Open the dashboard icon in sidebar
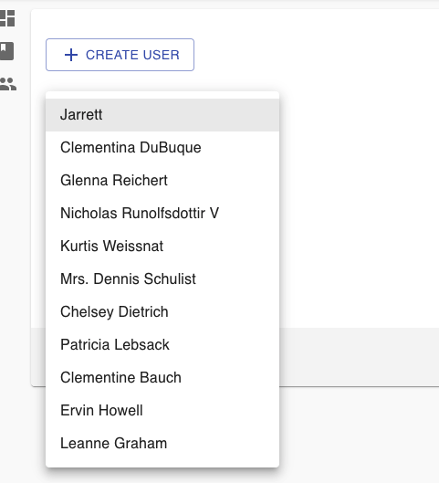The width and height of the screenshot is (439, 483). (7, 18)
